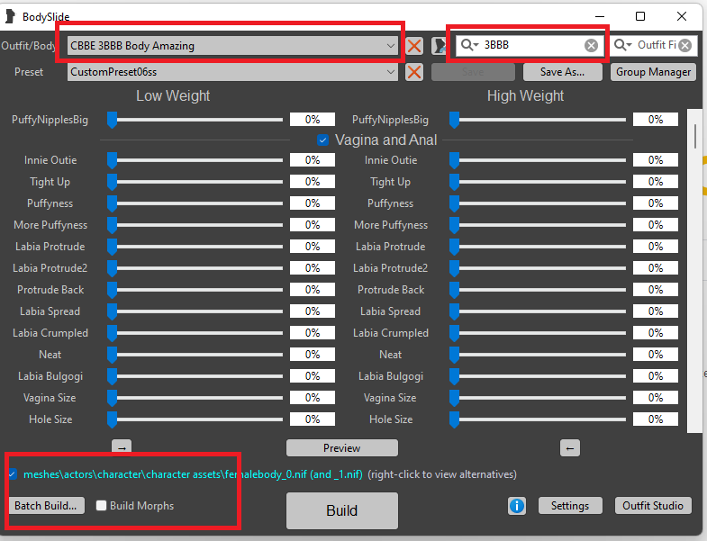Click the blue info about icon

point(517,506)
